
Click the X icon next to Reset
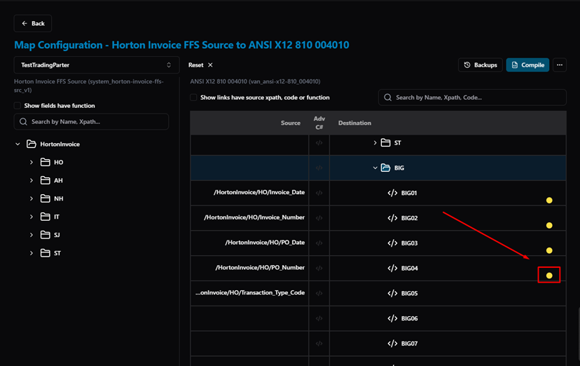[210, 65]
